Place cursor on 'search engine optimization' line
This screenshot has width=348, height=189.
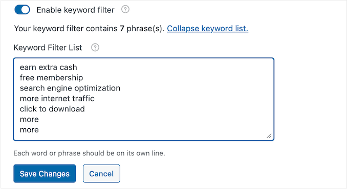pos(70,88)
